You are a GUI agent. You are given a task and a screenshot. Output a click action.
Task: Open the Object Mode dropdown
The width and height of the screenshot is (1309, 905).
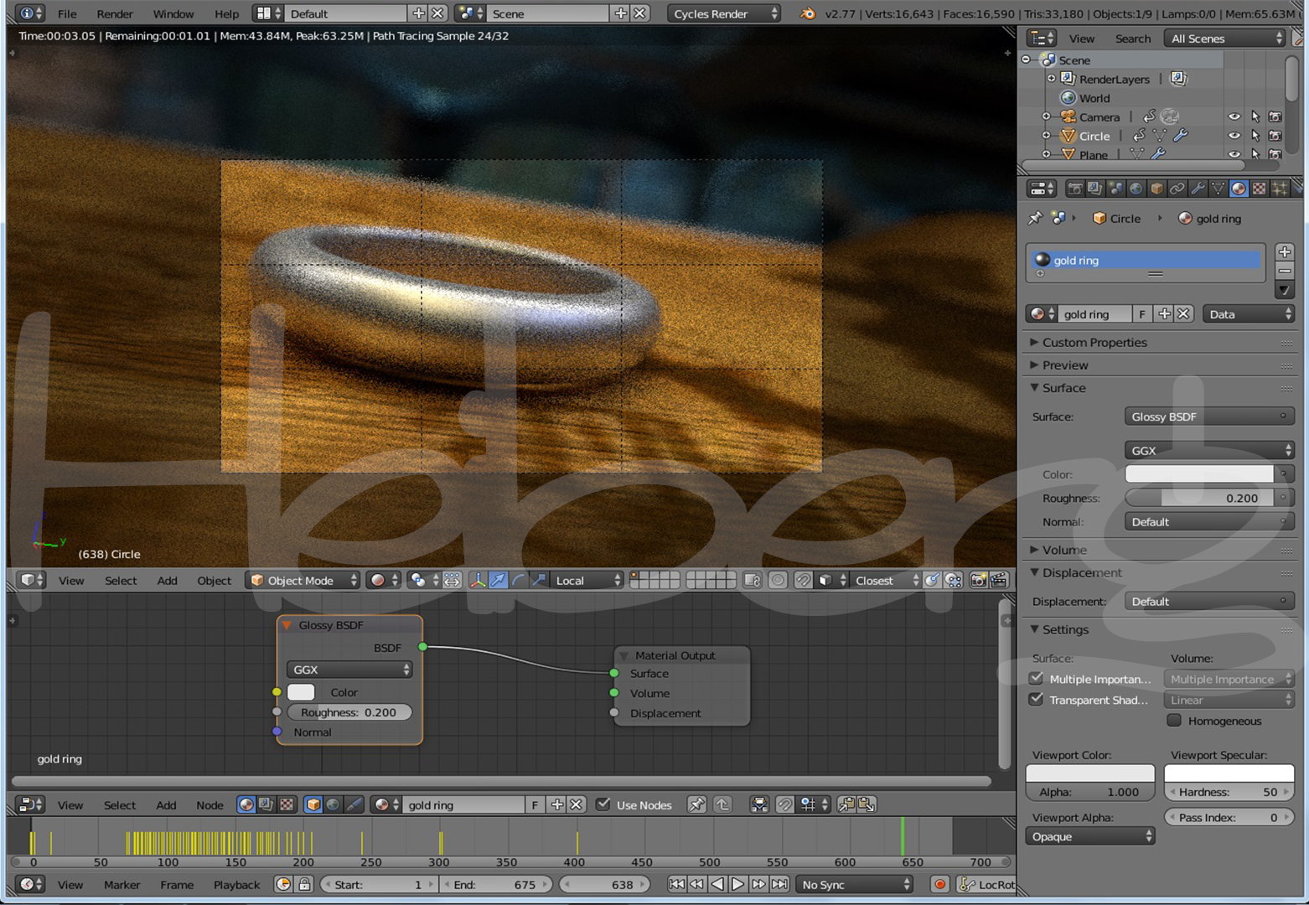303,580
